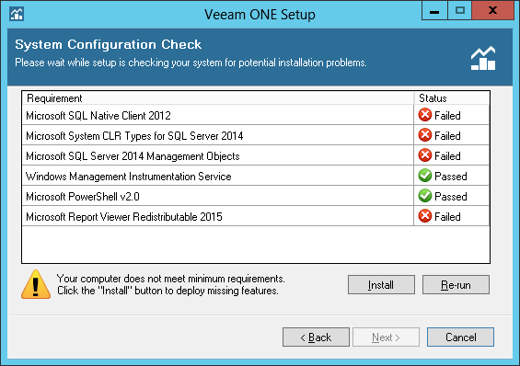Go back to the previous setup step

pyautogui.click(x=316, y=337)
